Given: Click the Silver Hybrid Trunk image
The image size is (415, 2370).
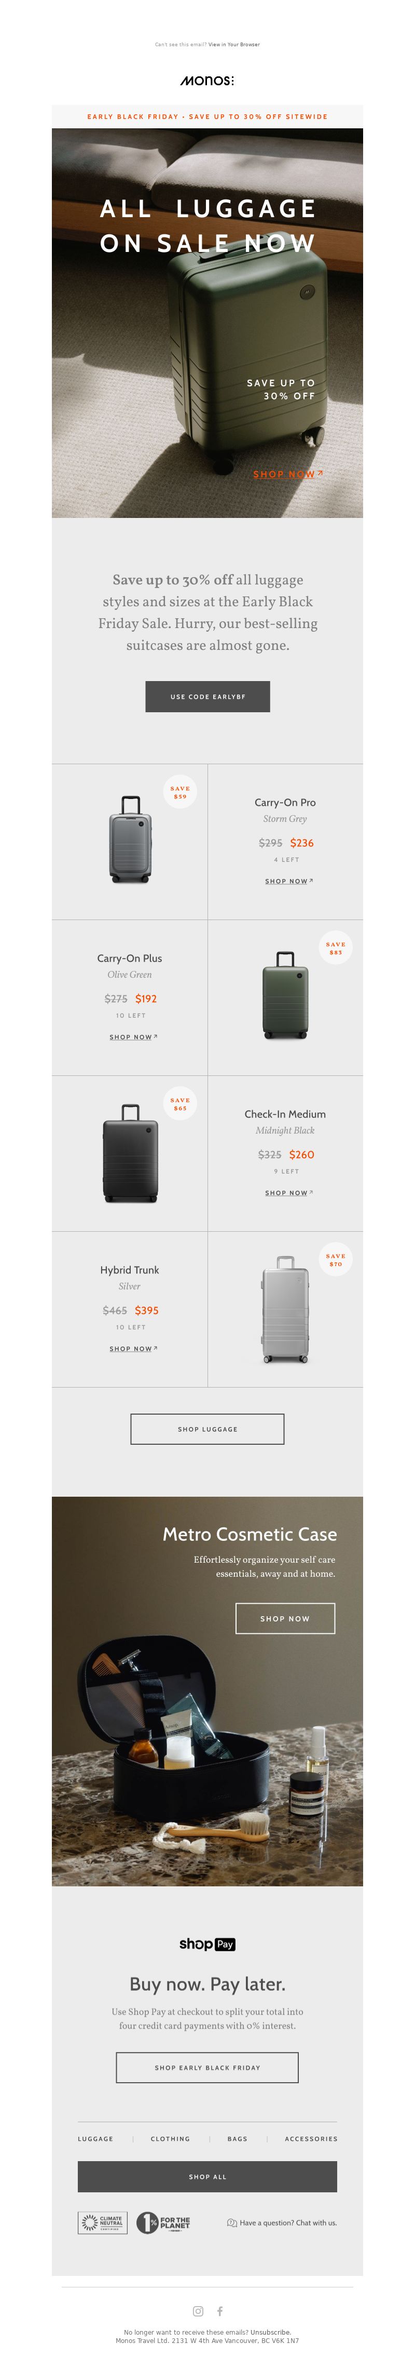Looking at the screenshot, I should coord(285,1308).
